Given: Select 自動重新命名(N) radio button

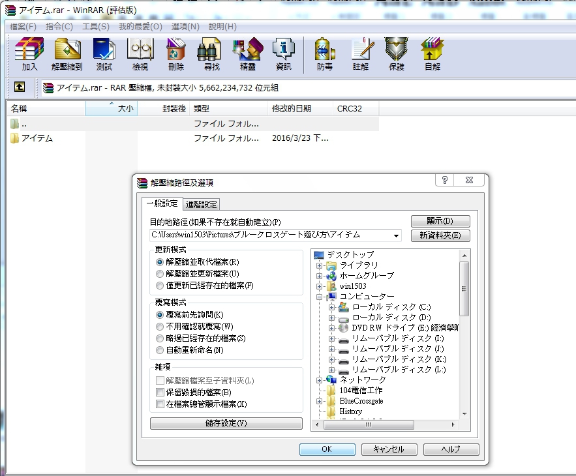Looking at the screenshot, I should (x=159, y=350).
